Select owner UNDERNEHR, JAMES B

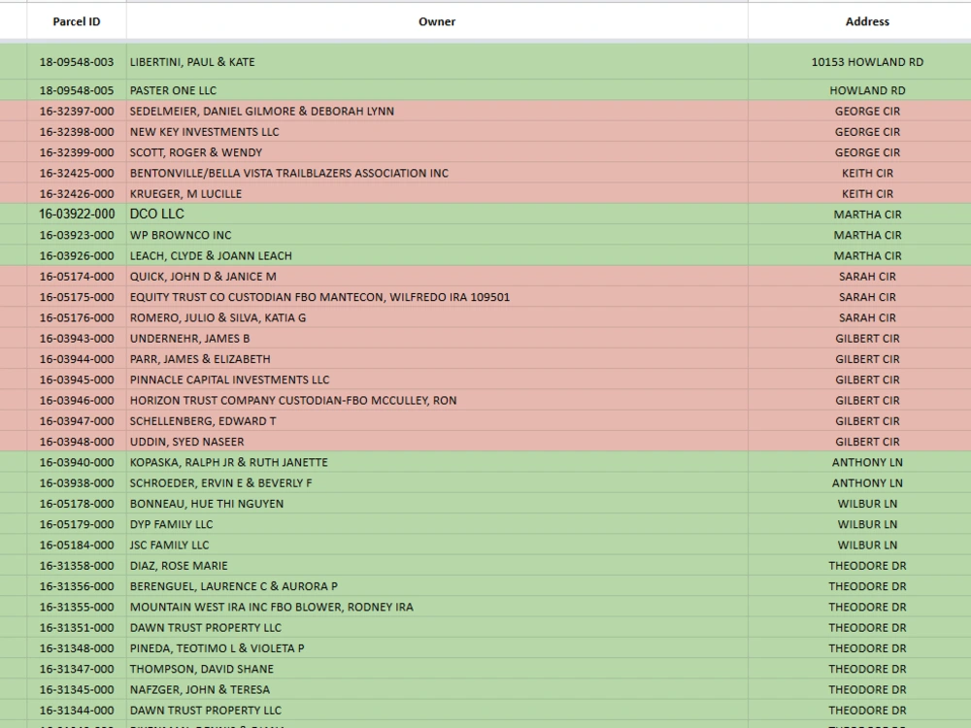437,339
